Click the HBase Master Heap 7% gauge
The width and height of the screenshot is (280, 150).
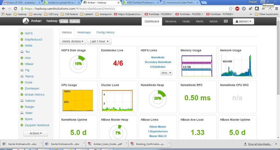118,133
